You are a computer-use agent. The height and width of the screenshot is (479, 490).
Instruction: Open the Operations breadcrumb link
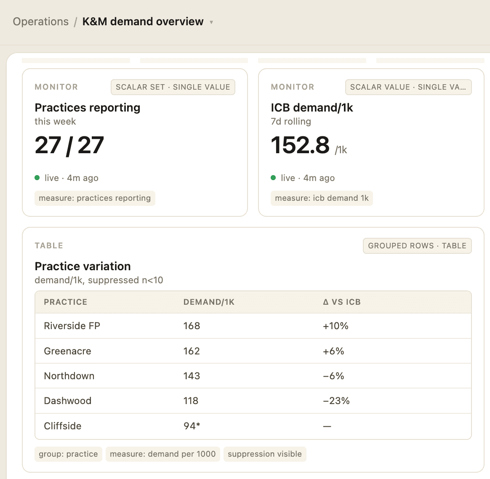click(41, 21)
